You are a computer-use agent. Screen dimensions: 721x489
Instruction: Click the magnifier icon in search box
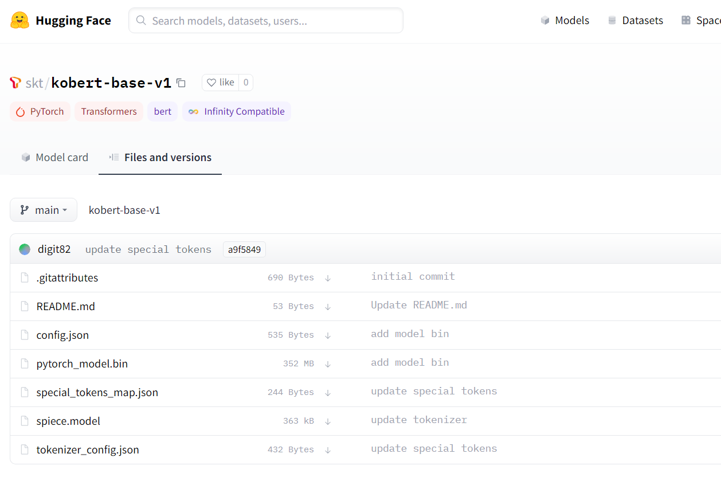(x=141, y=21)
